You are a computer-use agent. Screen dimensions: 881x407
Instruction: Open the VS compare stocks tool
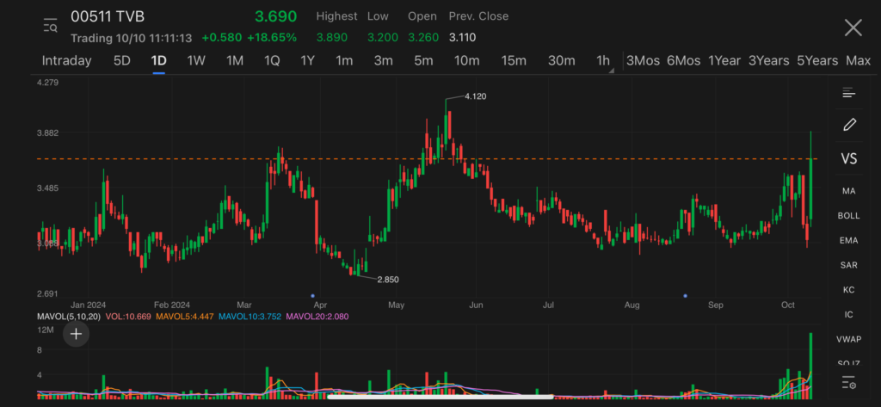849,158
